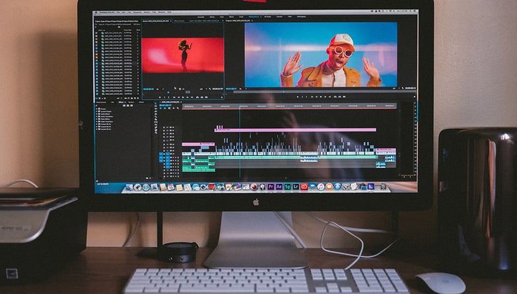Switch to the Metalogging workspace

[301, 17]
